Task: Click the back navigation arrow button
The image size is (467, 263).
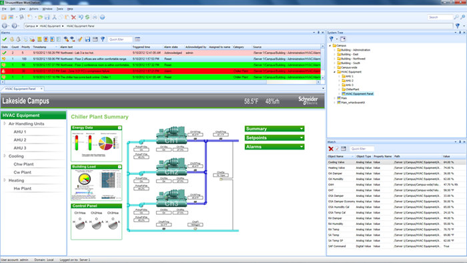Action: pyautogui.click(x=5, y=26)
